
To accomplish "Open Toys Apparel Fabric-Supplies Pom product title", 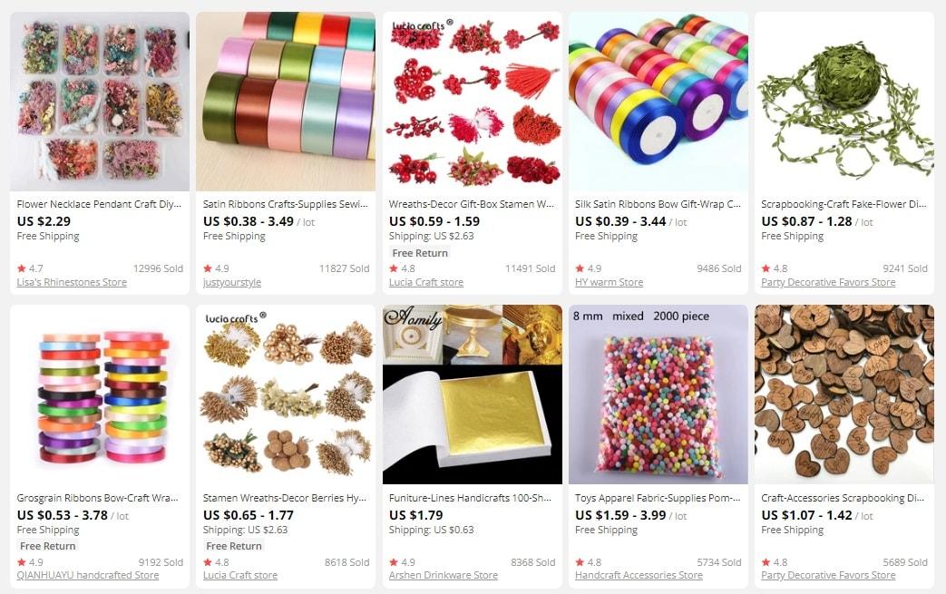I will [658, 498].
